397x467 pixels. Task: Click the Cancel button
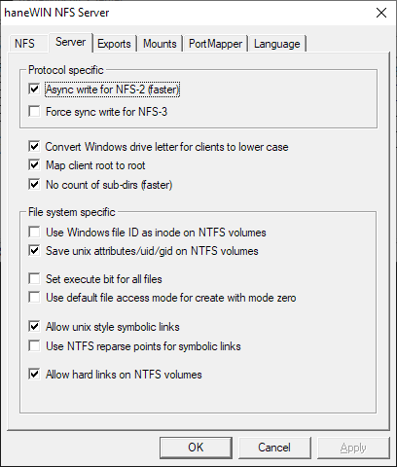[x=274, y=448]
